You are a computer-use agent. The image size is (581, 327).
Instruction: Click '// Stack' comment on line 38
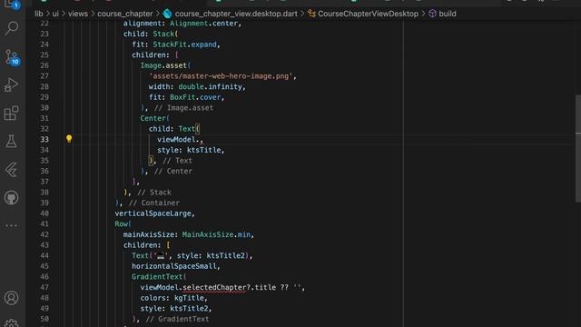[x=153, y=193]
